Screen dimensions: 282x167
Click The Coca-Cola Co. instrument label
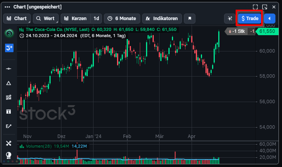[58, 29]
